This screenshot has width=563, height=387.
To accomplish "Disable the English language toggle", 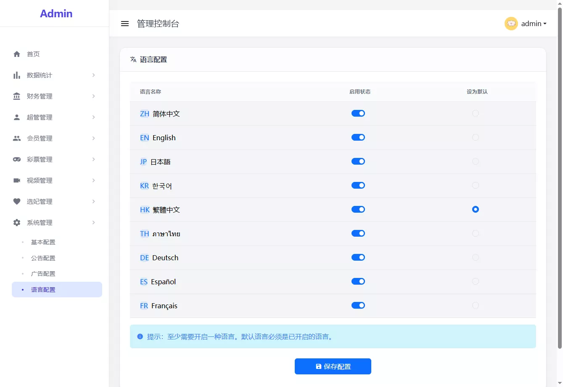I will (358, 137).
